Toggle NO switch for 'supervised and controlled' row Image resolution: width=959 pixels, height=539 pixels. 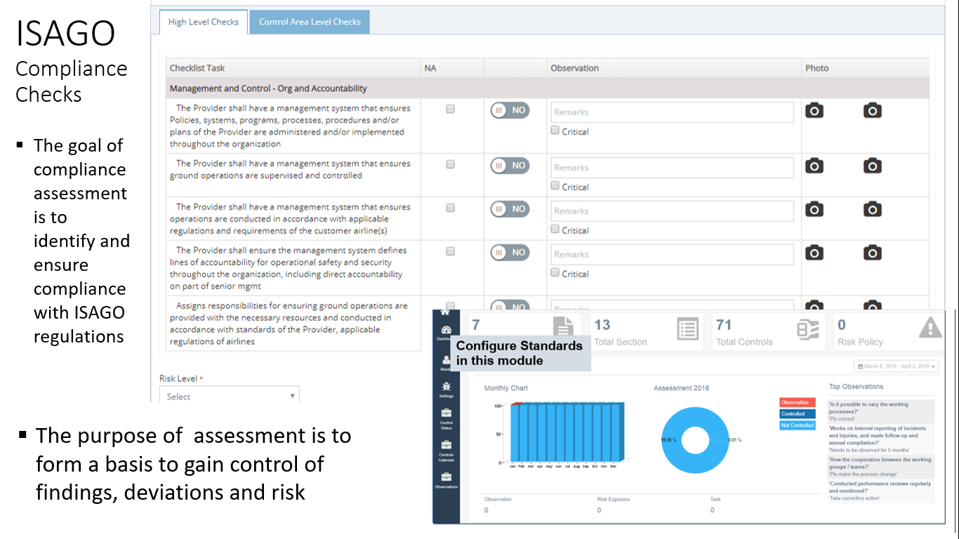click(x=510, y=166)
